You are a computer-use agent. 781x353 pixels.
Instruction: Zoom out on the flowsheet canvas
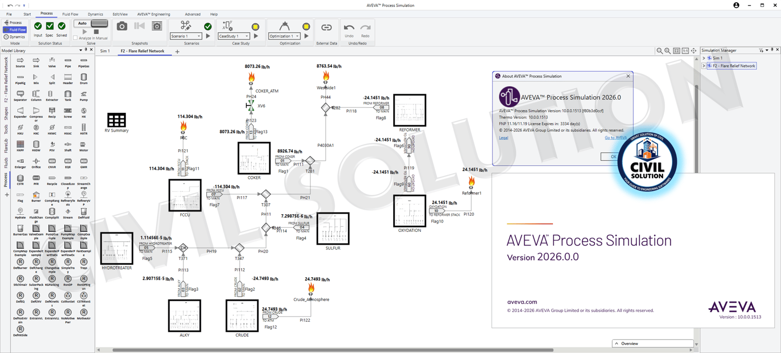[660, 51]
